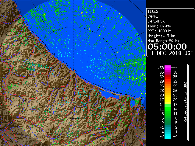The image size is (195, 146).
Task: Click the '>38' legend label
Action: [161, 68]
